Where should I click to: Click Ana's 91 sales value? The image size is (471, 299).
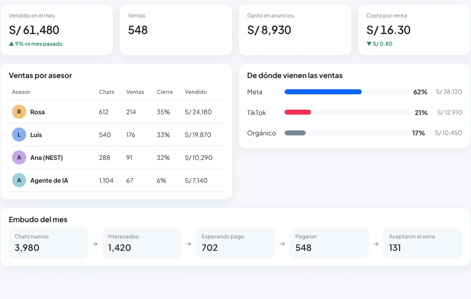[129, 158]
